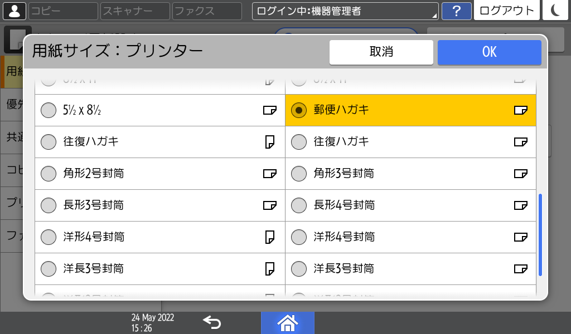Tap the home icon at bottom center

click(288, 322)
